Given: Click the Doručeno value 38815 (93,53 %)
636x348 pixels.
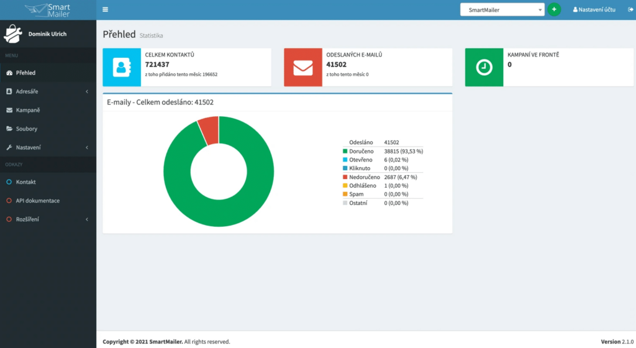Looking at the screenshot, I should pyautogui.click(x=404, y=151).
